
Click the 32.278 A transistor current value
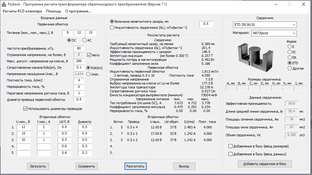point(206,87)
